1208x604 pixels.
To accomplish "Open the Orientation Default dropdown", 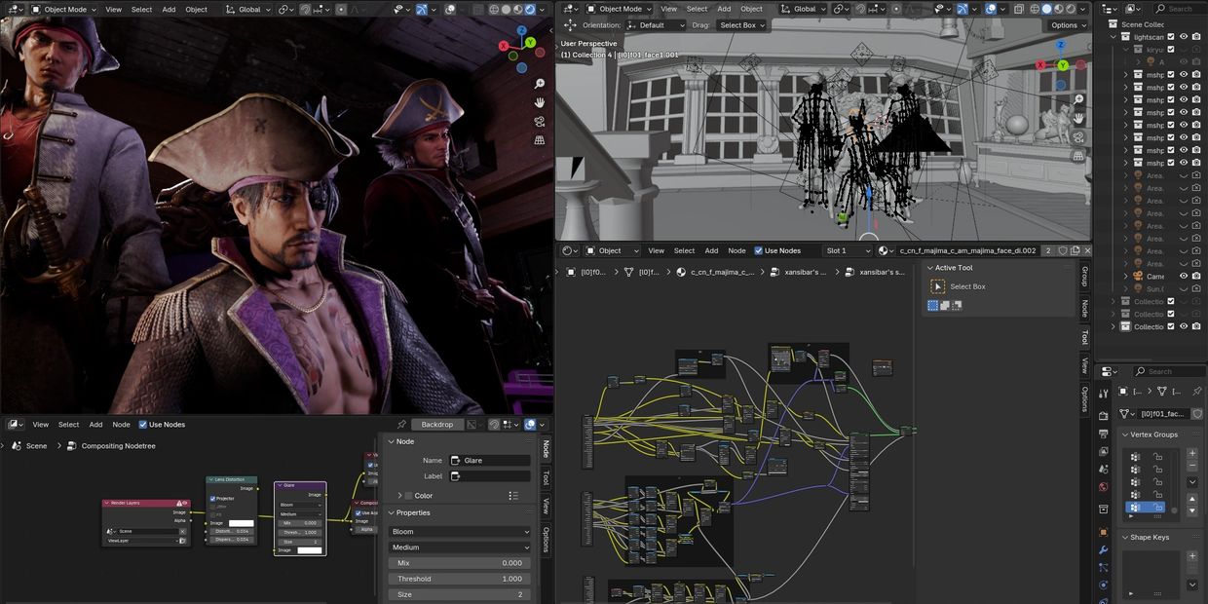I will click(x=655, y=25).
